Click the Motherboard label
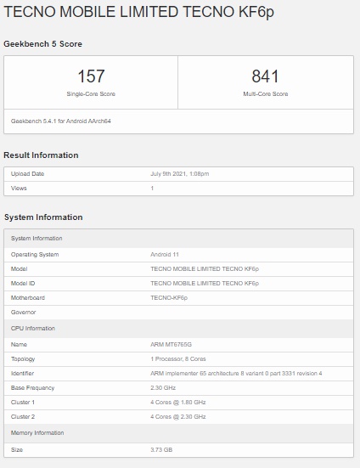Screen dimensions: 360x468 pyautogui.click(x=28, y=297)
